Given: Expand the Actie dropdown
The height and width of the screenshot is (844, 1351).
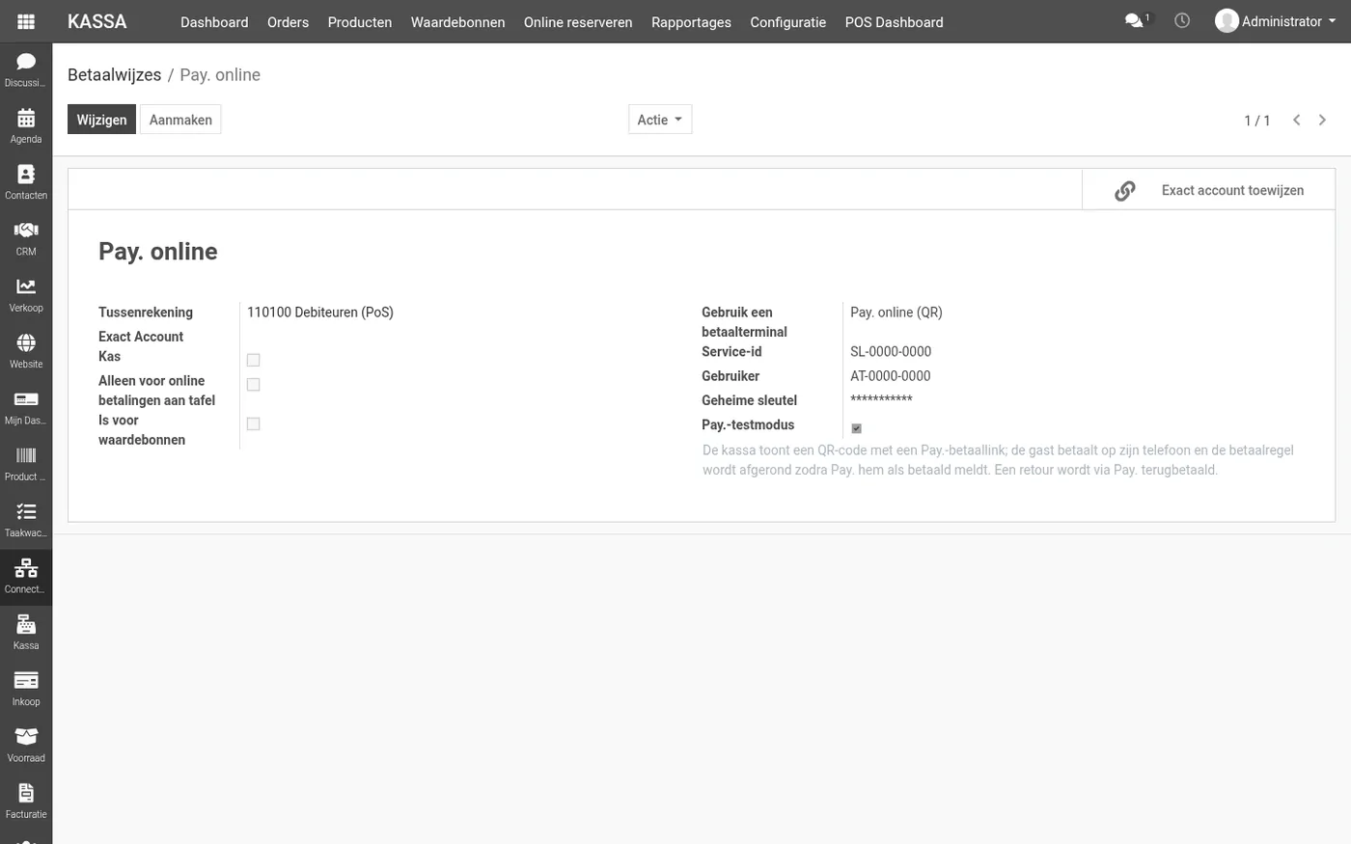Looking at the screenshot, I should click(660, 120).
